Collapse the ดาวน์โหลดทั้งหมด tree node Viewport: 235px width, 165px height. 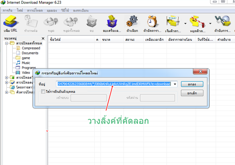coord(7,43)
